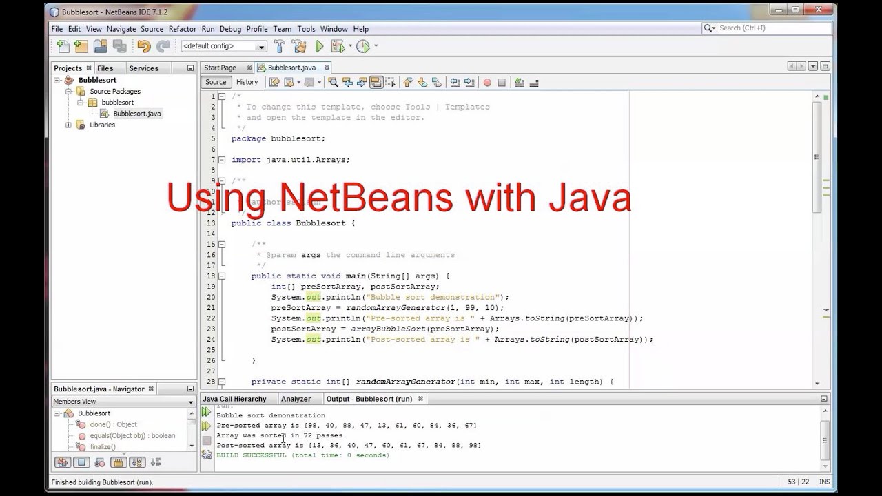Click the Find Previous Occurrence icon
This screenshot has width=882, height=496.
click(347, 82)
